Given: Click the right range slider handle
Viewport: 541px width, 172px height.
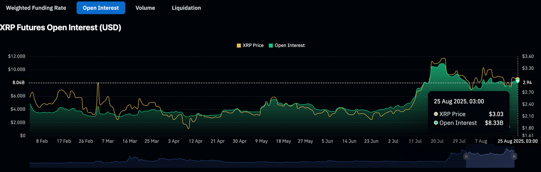Looking at the screenshot, I should point(514,157).
